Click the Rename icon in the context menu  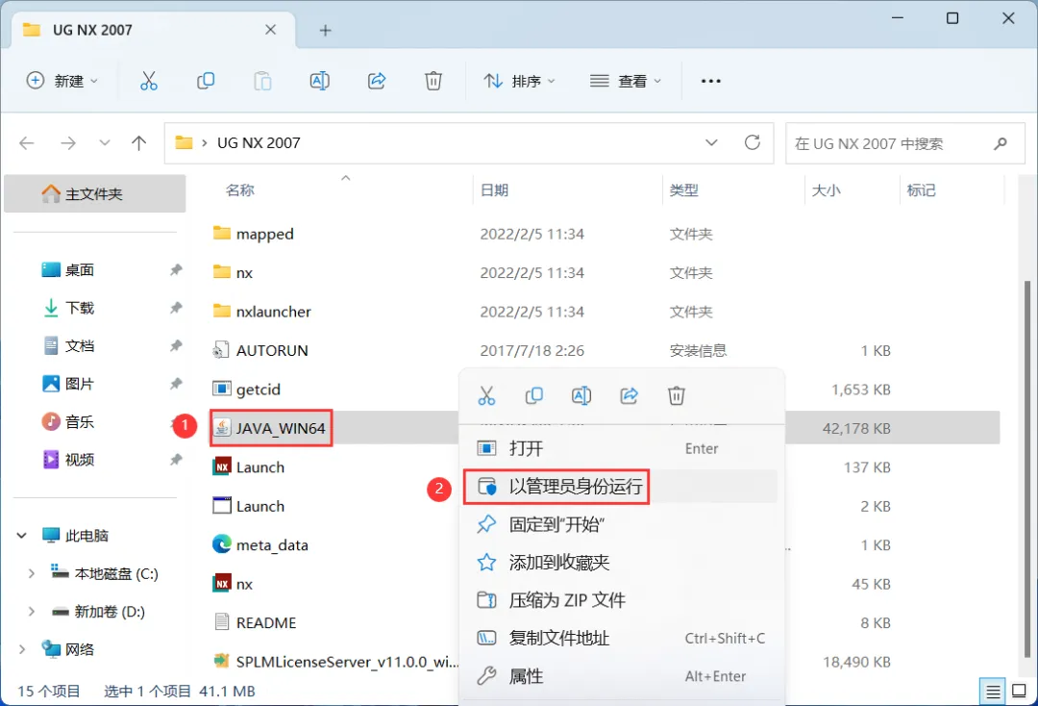tap(581, 396)
